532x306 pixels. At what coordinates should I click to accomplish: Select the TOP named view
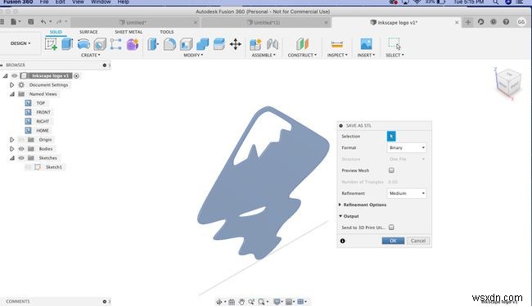pos(40,103)
